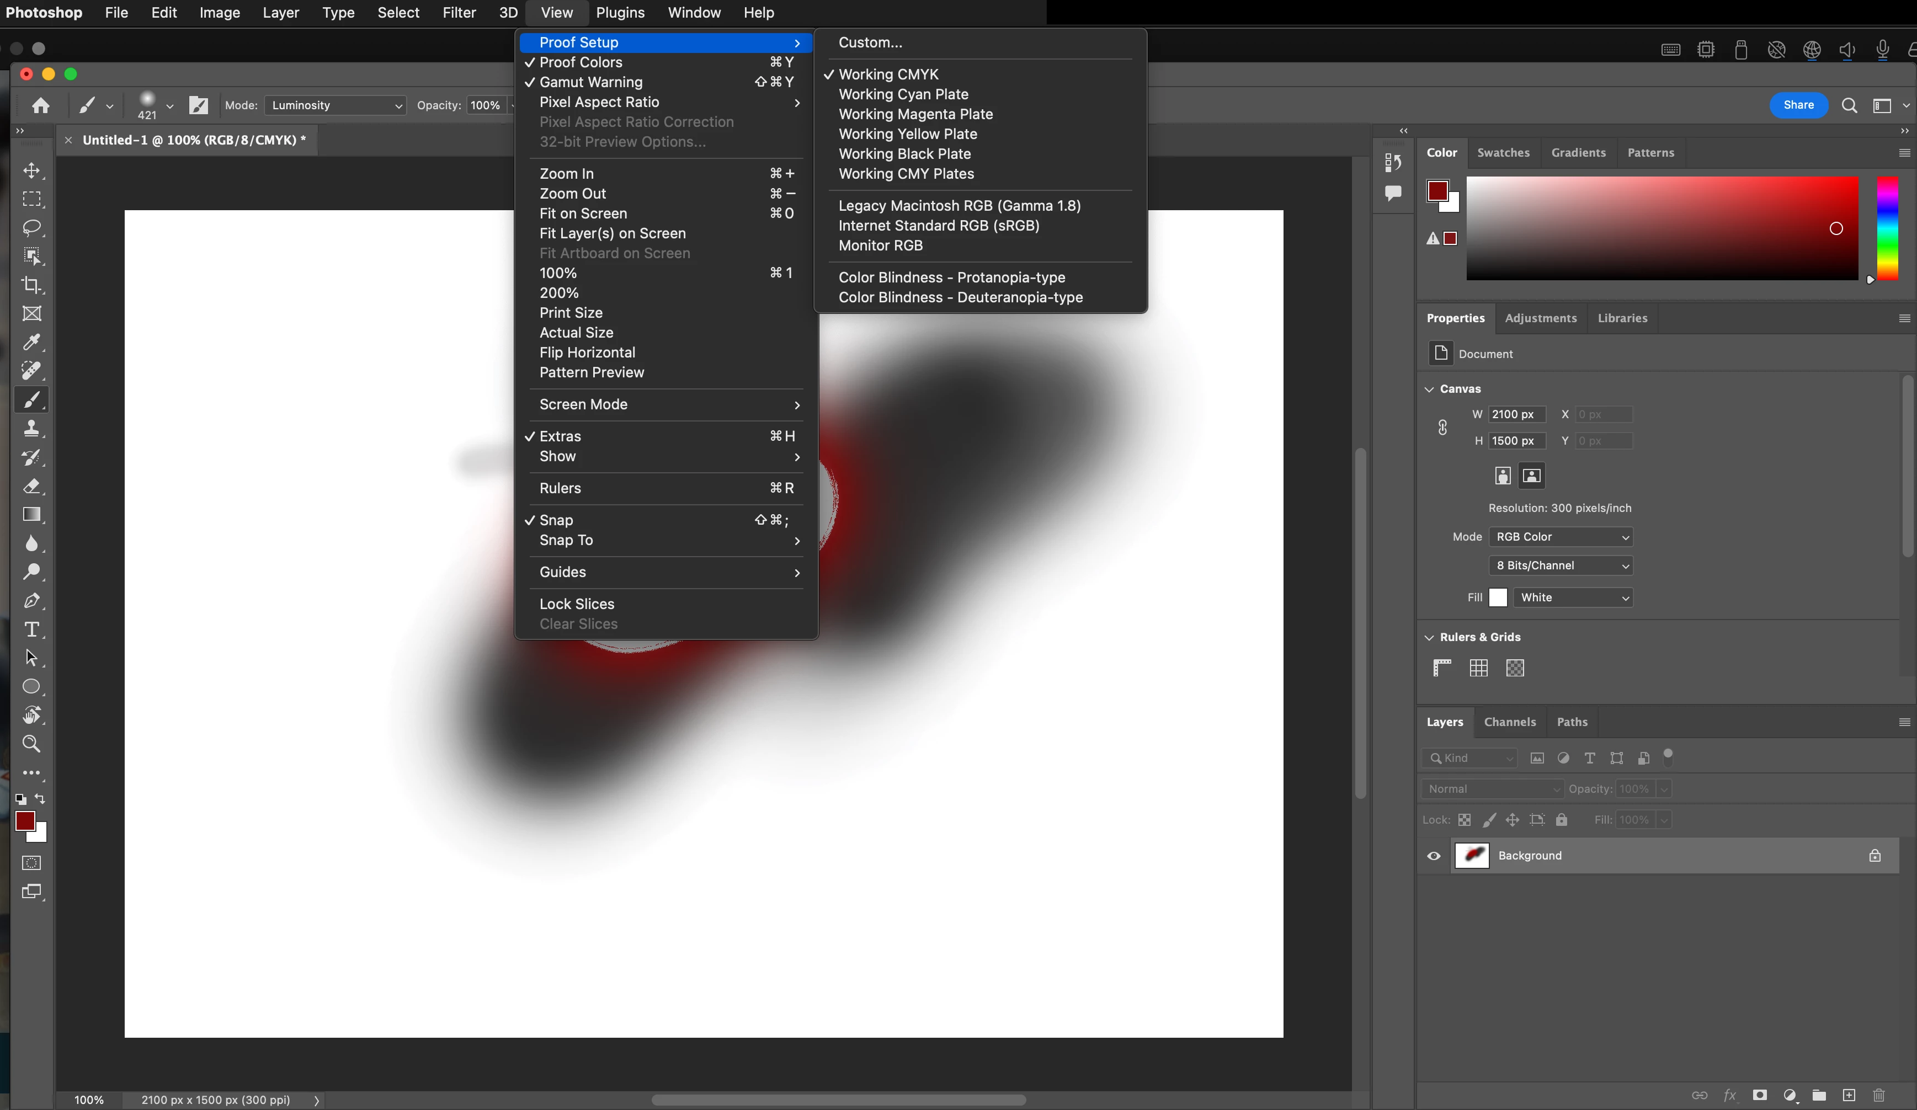Select the Horizontal Type tool
The height and width of the screenshot is (1110, 1917).
31,629
